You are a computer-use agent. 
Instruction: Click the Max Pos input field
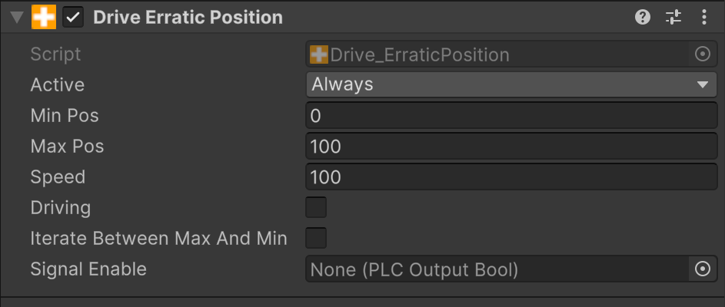[511, 147]
